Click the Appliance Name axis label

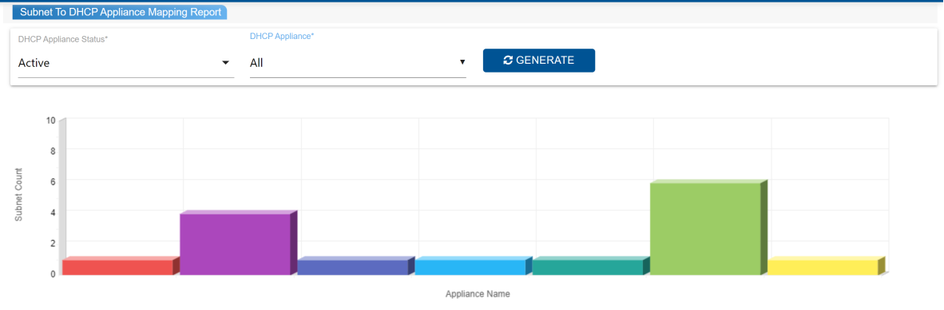click(x=478, y=294)
